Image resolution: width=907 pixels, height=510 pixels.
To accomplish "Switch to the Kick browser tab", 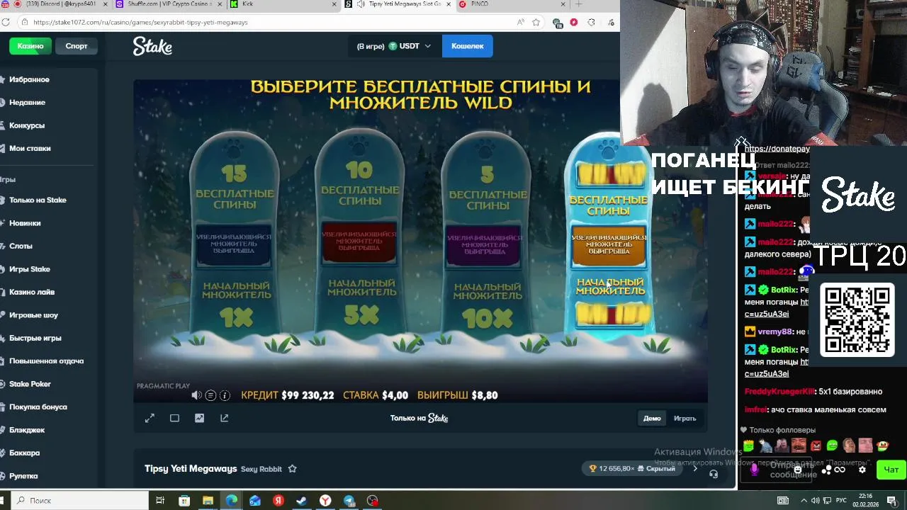I will coord(283,4).
